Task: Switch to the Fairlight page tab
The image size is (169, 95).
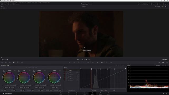Action: [x=100, y=93]
